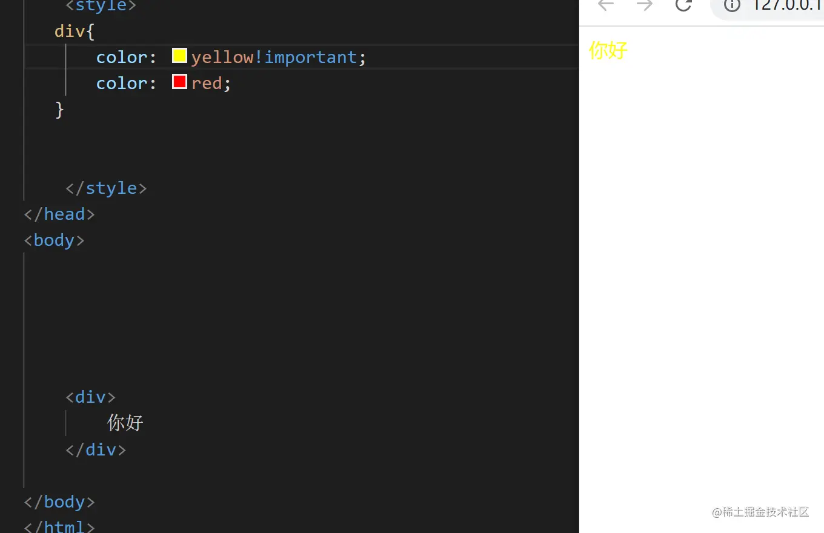
Task: Click the yellow 你好 text in browser
Action: click(608, 50)
